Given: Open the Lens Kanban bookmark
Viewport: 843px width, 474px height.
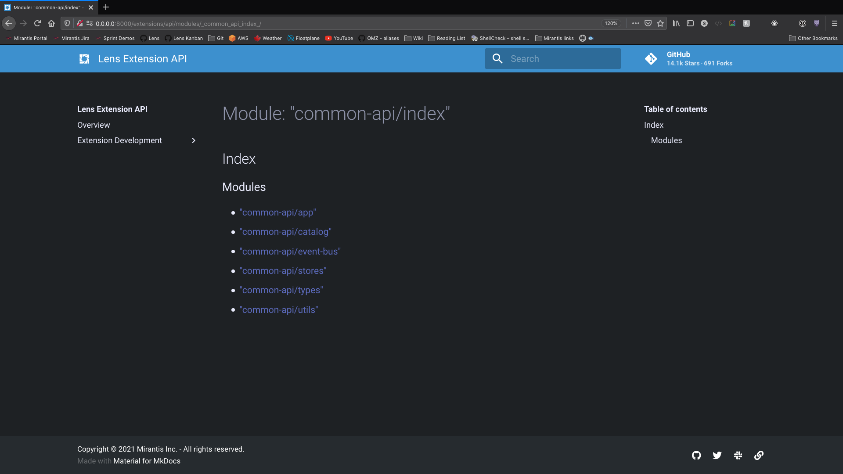Looking at the screenshot, I should (x=184, y=38).
